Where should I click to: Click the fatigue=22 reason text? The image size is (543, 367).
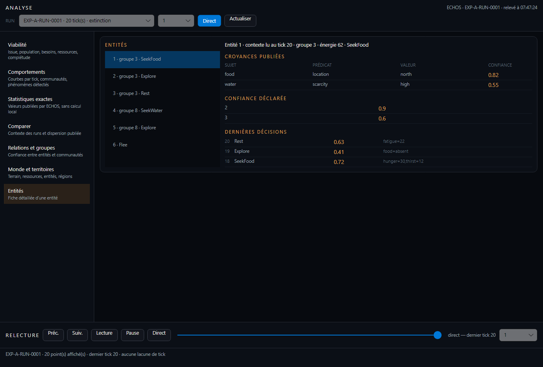point(394,142)
